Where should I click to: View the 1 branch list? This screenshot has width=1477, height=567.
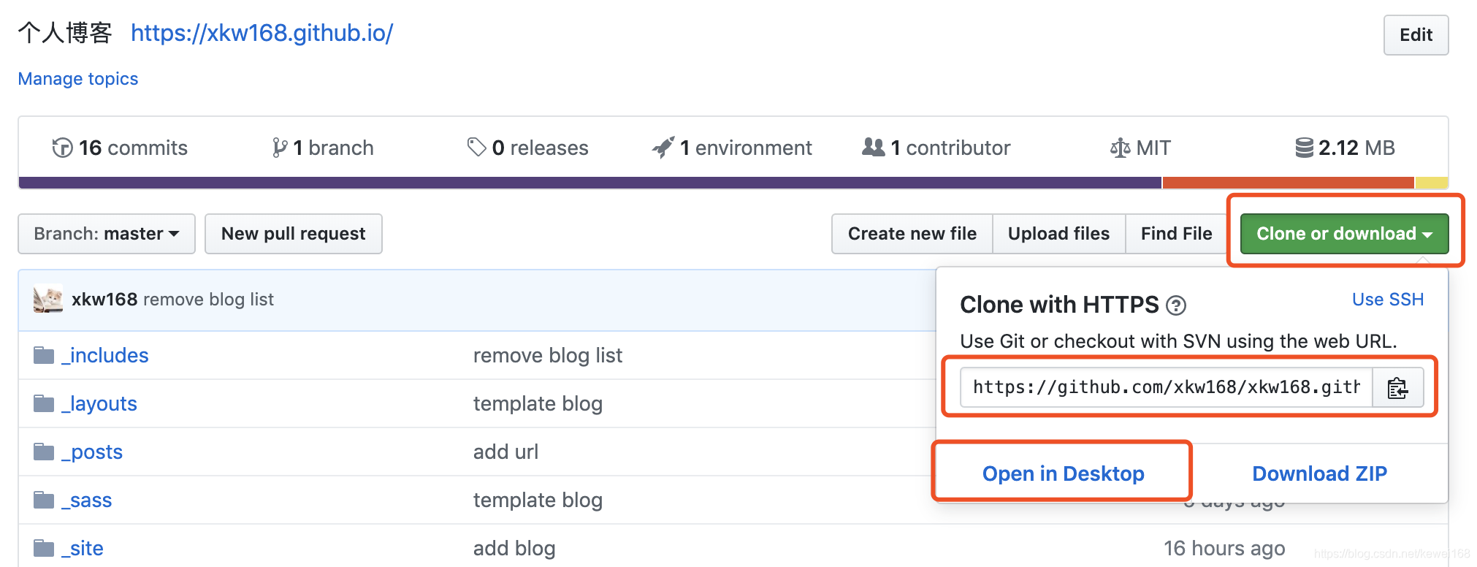(322, 148)
